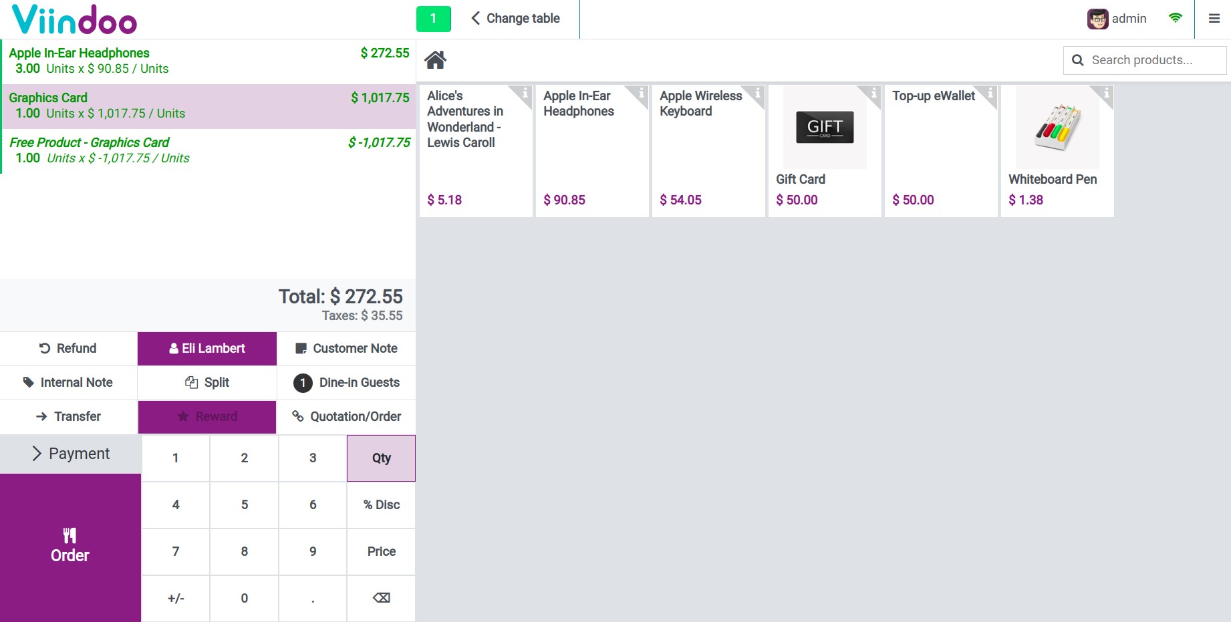This screenshot has height=622, width=1231.
Task: Click the Reward button
Action: pyautogui.click(x=207, y=416)
